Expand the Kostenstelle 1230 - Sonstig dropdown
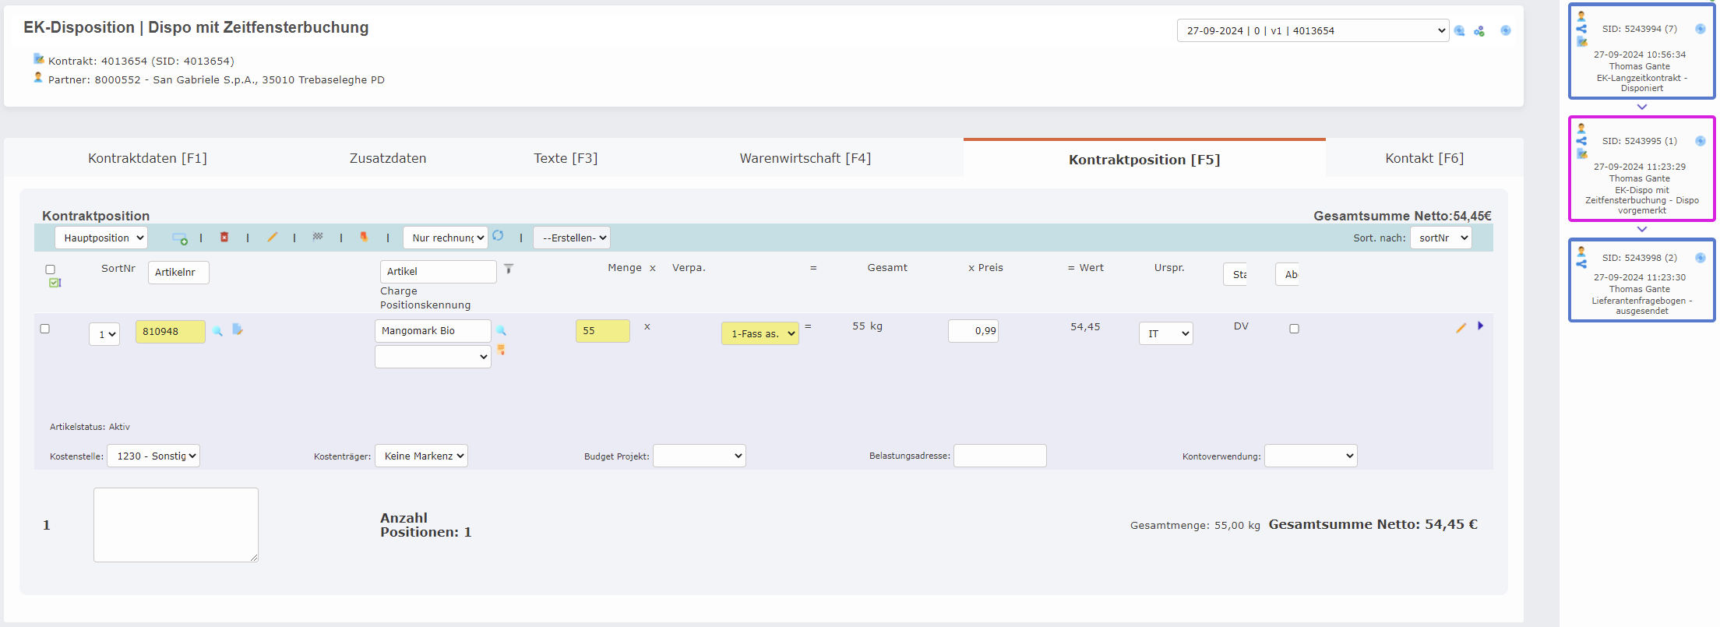The height and width of the screenshot is (627, 1720). (x=153, y=456)
